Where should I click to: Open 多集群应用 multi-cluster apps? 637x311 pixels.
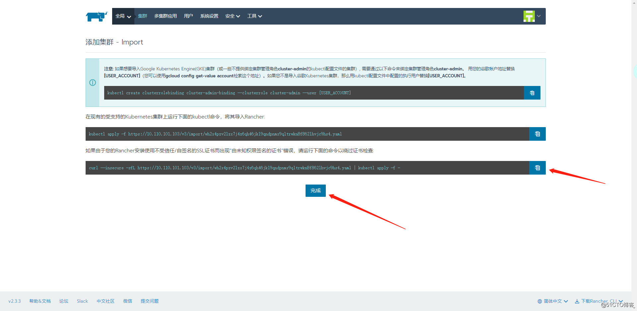click(165, 16)
